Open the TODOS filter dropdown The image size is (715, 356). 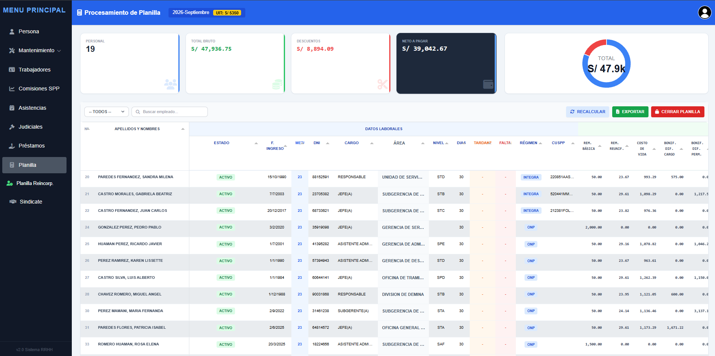tap(107, 112)
